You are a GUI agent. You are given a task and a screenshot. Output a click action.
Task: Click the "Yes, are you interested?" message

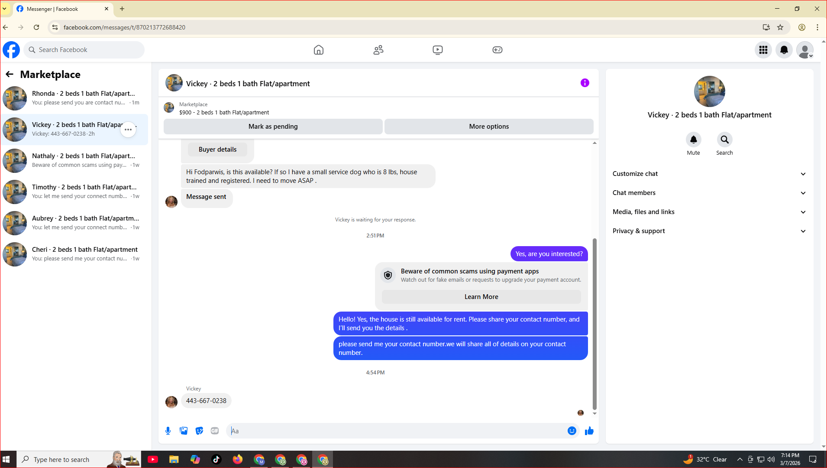click(x=549, y=254)
